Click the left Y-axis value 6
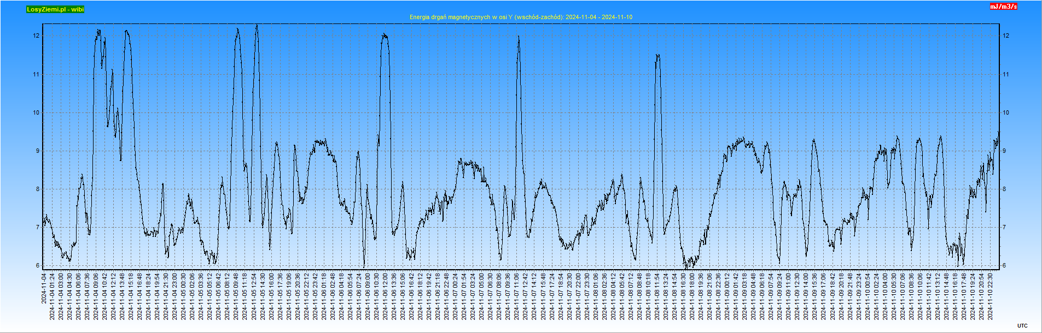 tap(38, 266)
